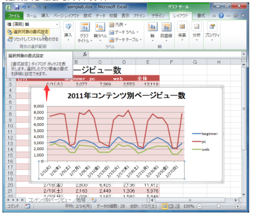
Task: Click the Help question mark icon
Action: (x=221, y=16)
